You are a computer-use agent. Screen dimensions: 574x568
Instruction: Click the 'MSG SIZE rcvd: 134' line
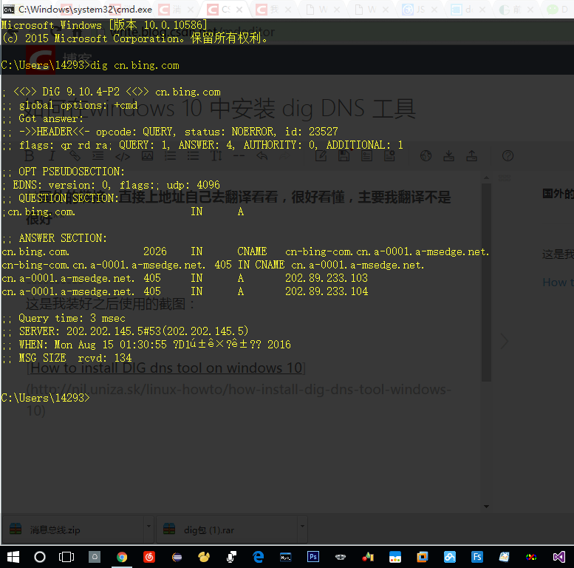67,358
